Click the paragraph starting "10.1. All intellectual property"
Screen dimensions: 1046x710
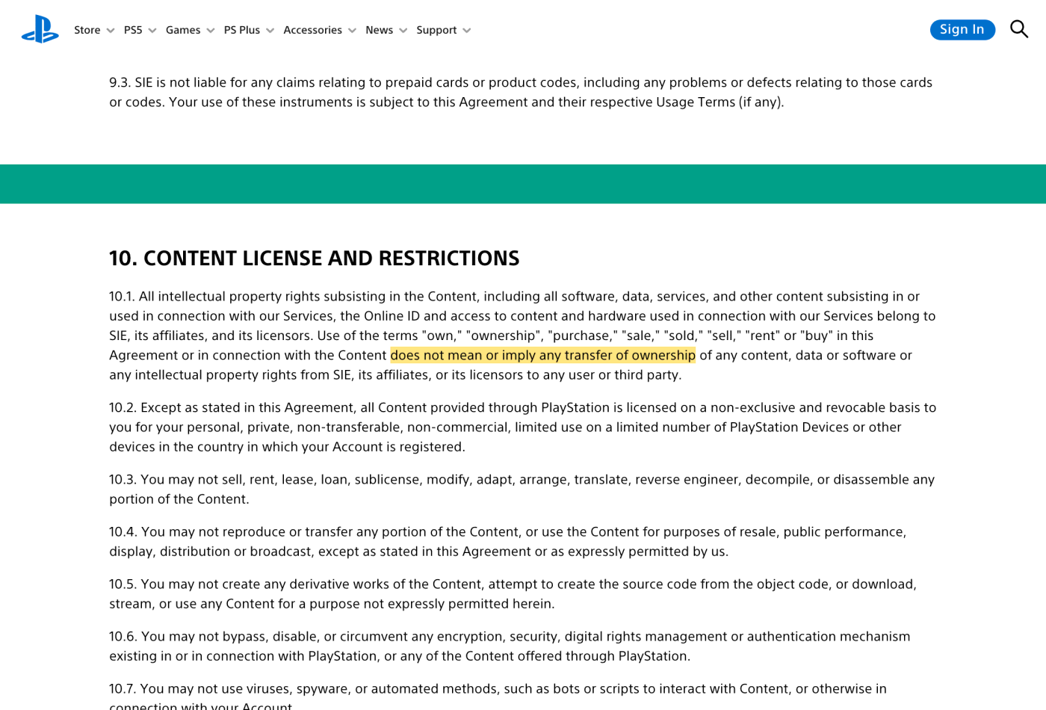click(x=522, y=336)
